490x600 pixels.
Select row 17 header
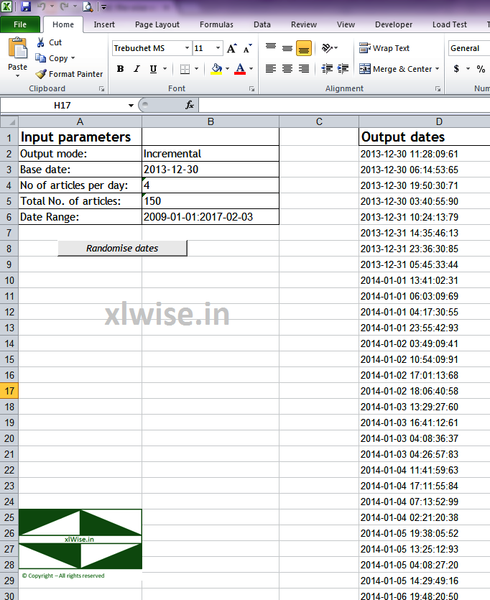click(x=9, y=391)
